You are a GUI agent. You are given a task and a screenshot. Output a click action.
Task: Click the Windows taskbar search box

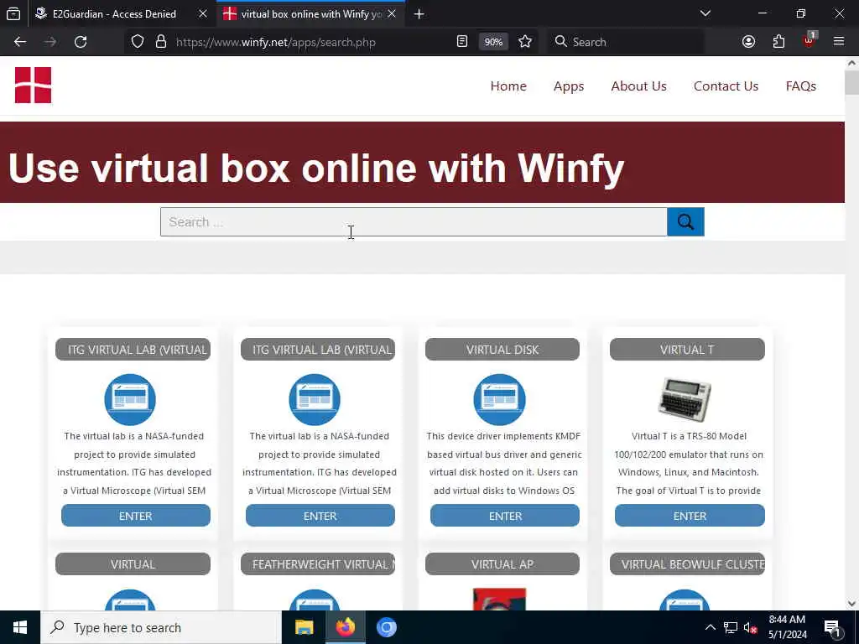(x=161, y=627)
